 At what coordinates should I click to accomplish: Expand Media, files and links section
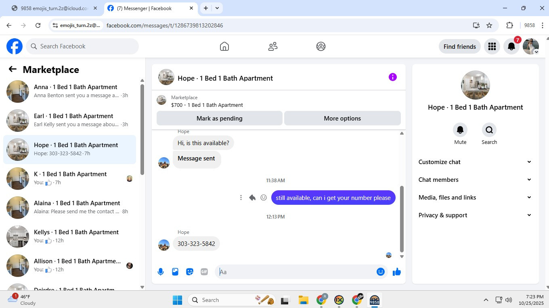(x=475, y=198)
